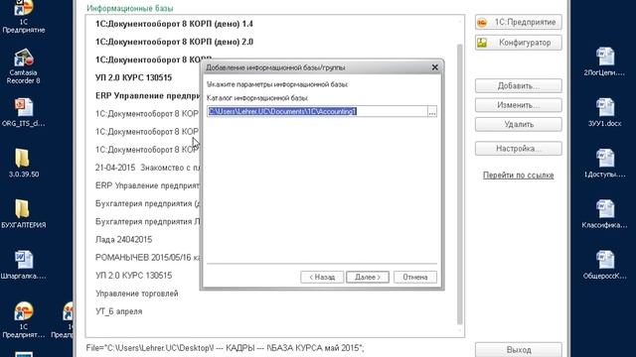Open the 1С Предприят... shortcut at bottom left

point(23,319)
